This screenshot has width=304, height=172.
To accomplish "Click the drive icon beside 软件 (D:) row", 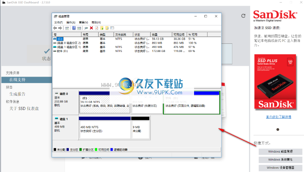I will (x=55, y=51).
